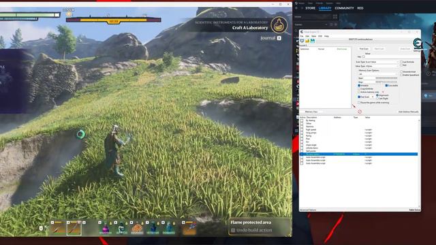Click the red no-entry clear list icon

(360, 112)
